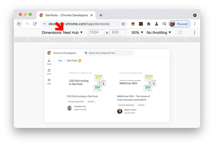Open the Docs sidebar item
The image size is (214, 146).
[49, 72]
